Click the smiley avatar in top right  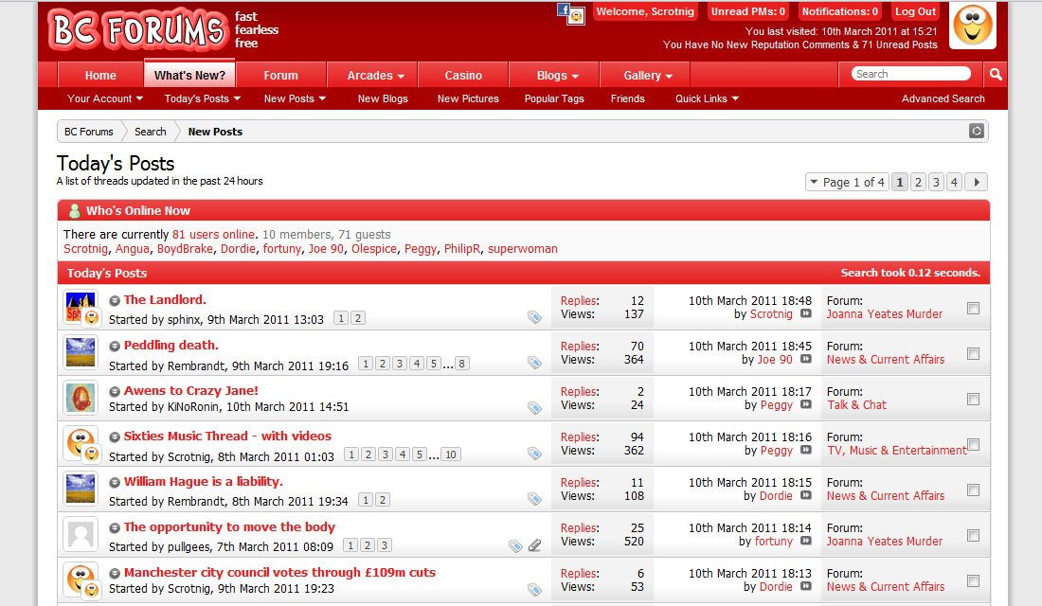click(973, 26)
